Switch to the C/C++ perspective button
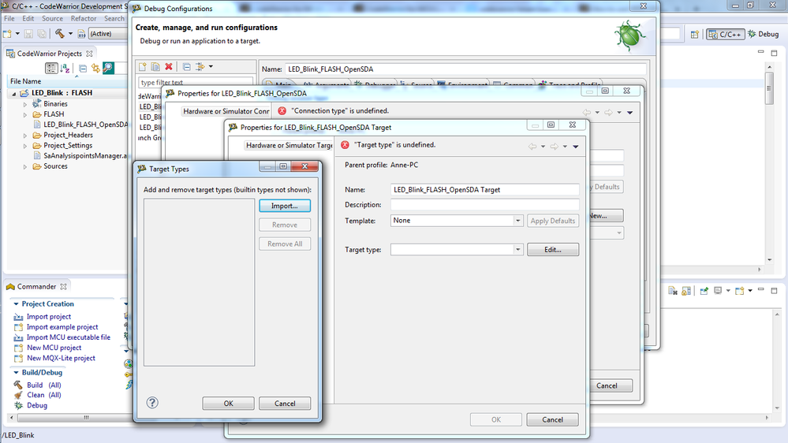 coord(725,34)
